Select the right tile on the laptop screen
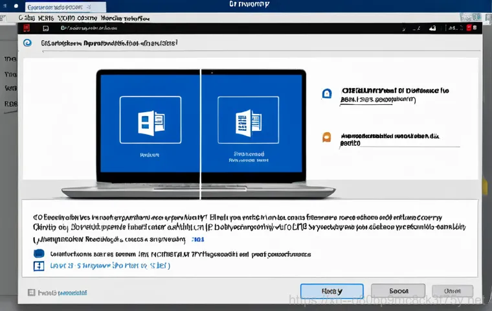Image resolution: width=492 pixels, height=311 pixels. pyautogui.click(x=248, y=120)
